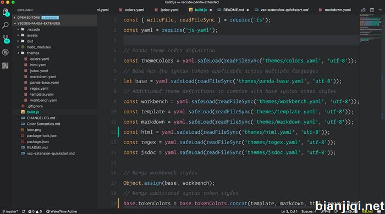
Task: Click the code minimap overview
Action: (371, 28)
